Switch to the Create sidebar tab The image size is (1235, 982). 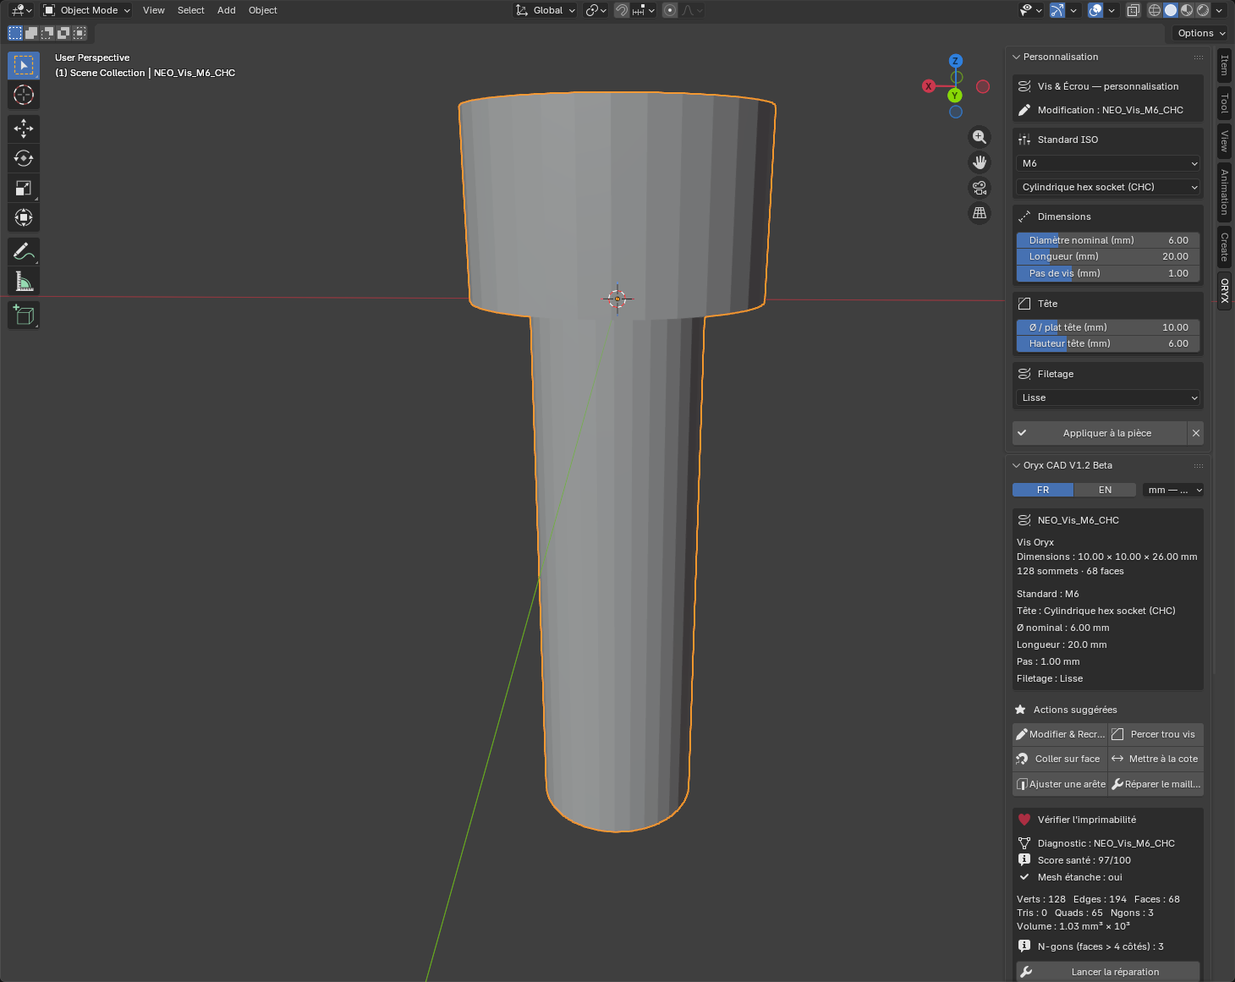[1224, 247]
